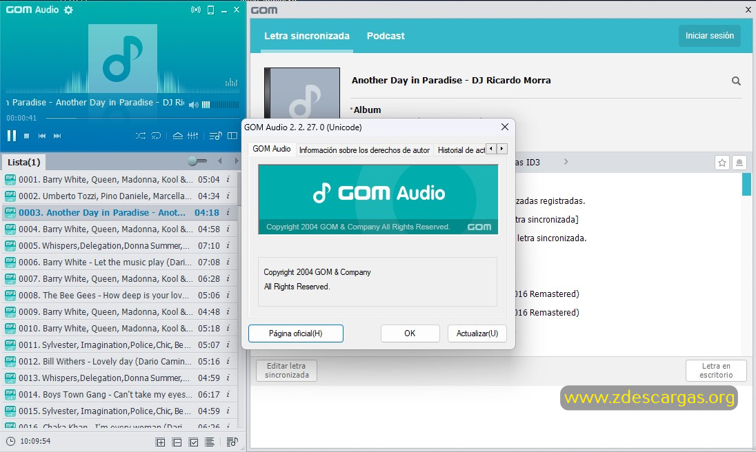756x452 pixels.
Task: Click the eject/open file icon
Action: click(x=177, y=136)
